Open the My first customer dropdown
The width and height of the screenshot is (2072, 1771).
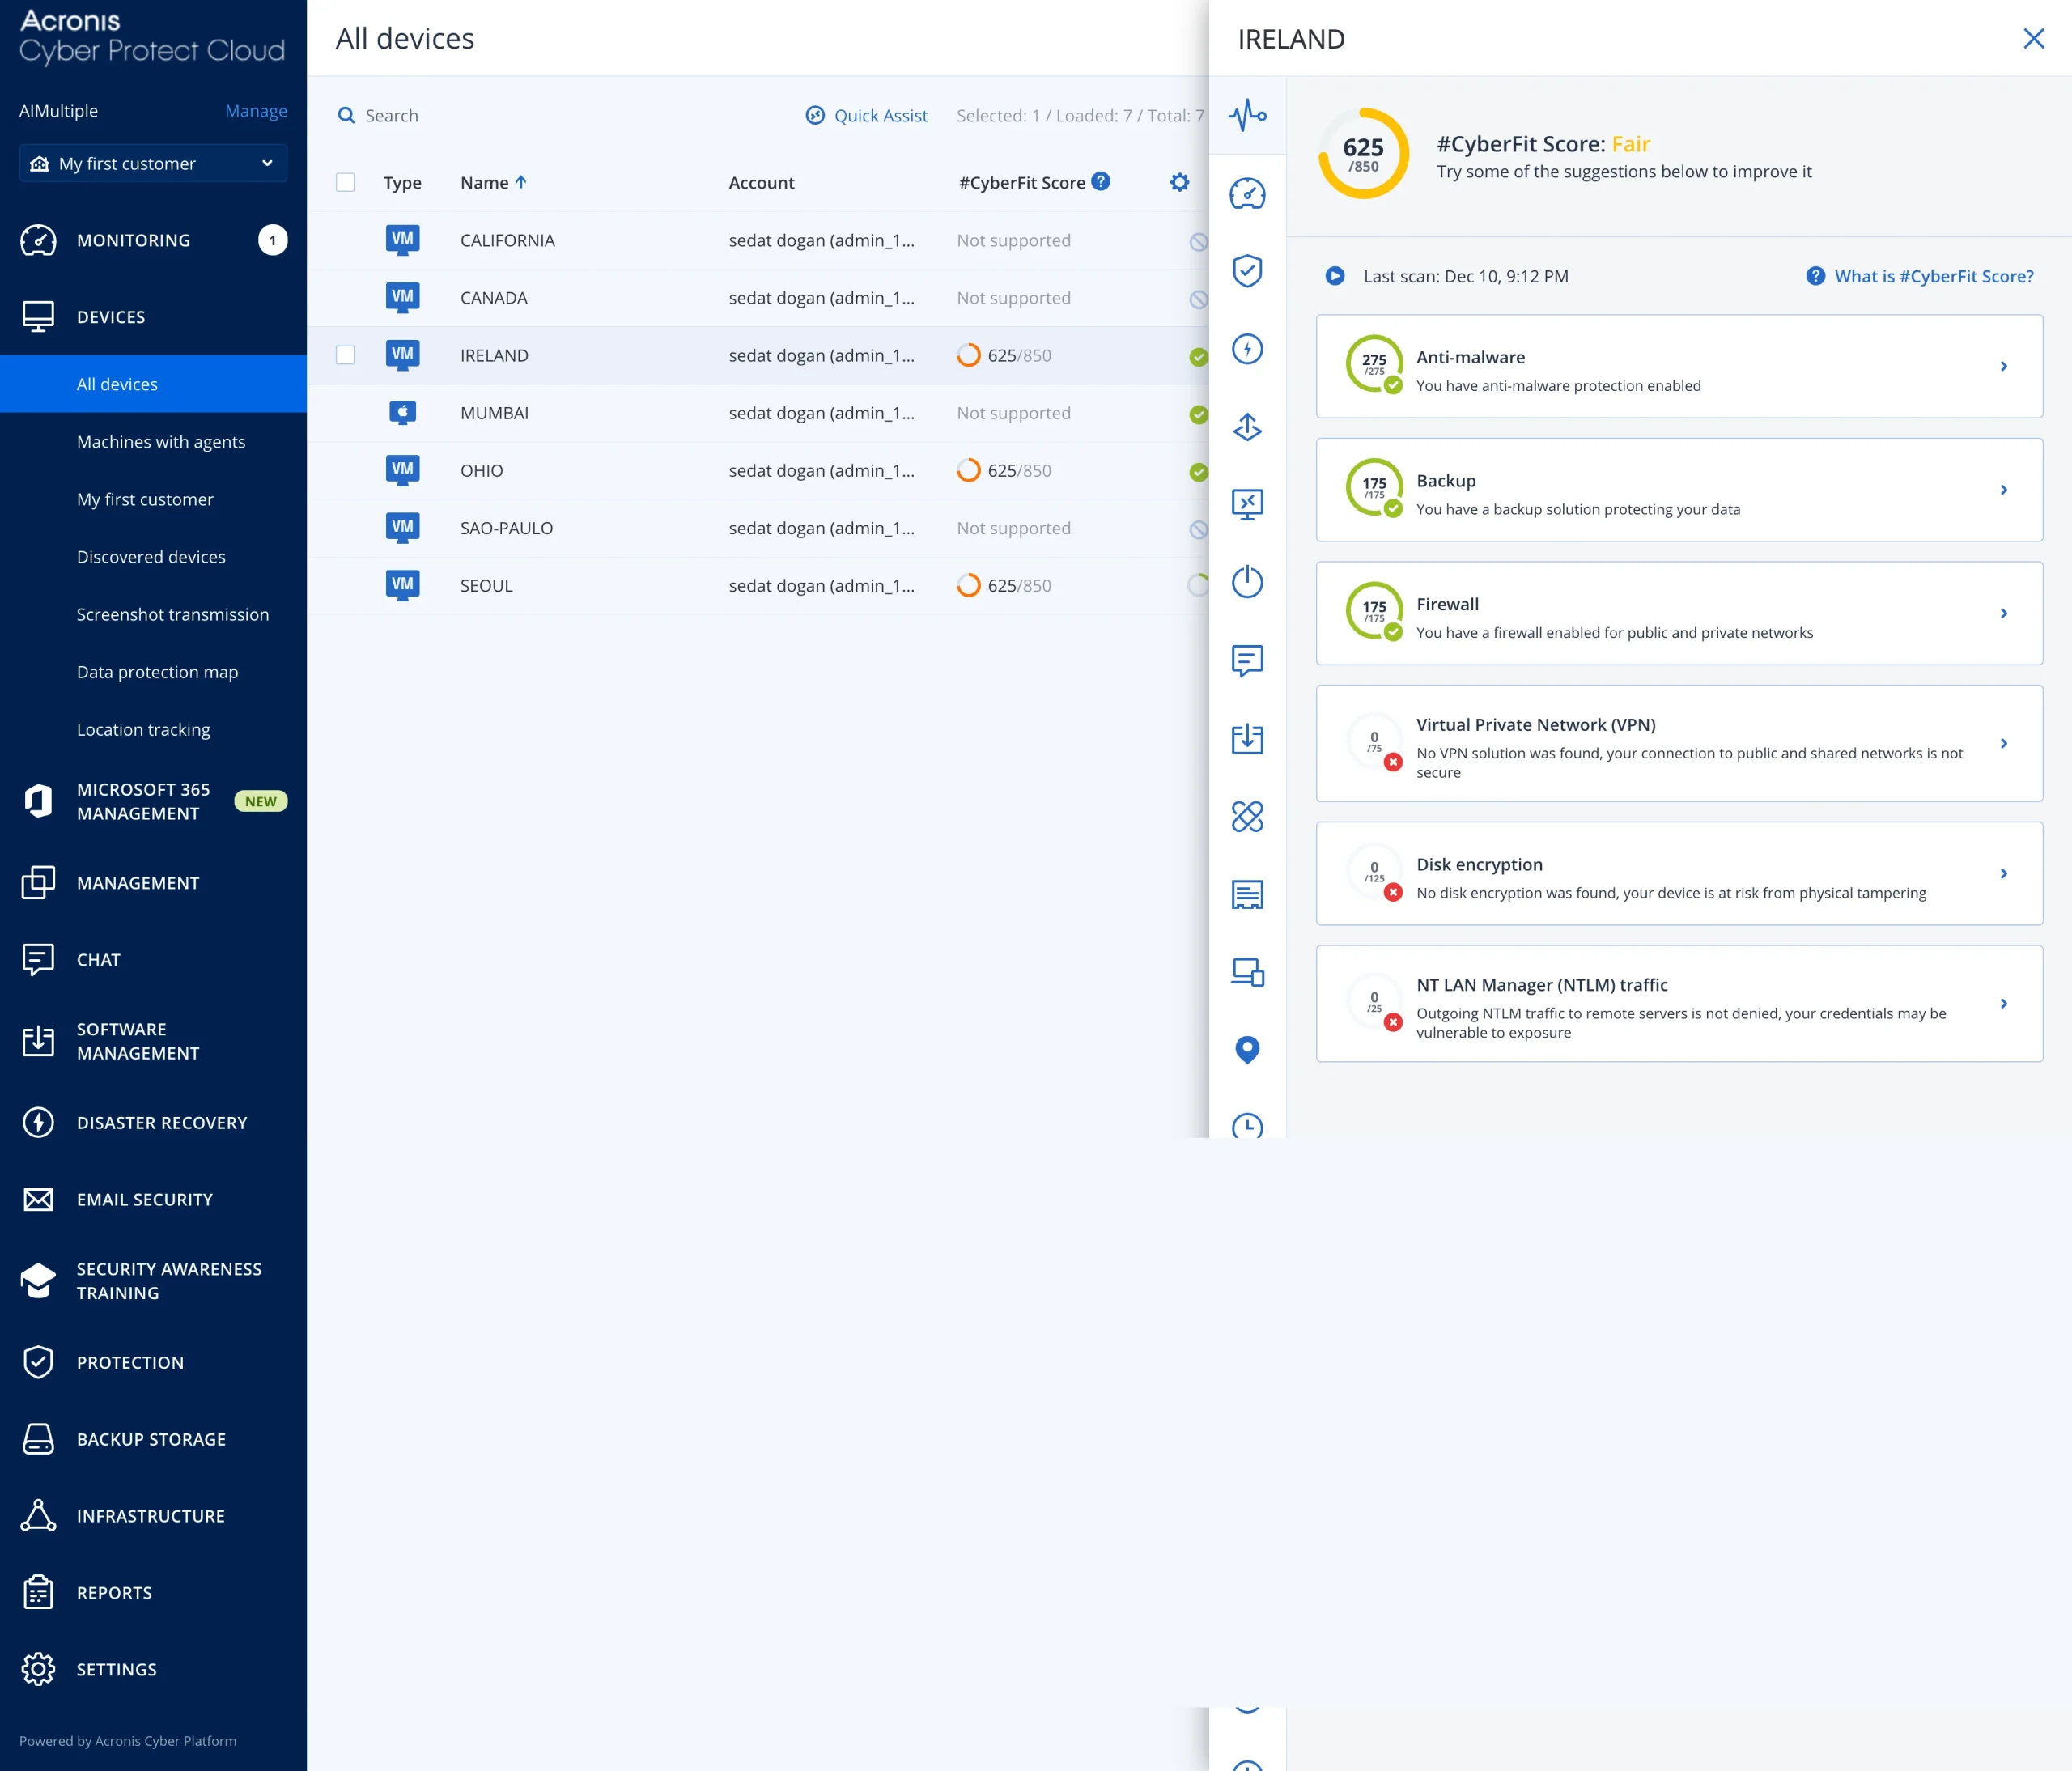coord(153,163)
